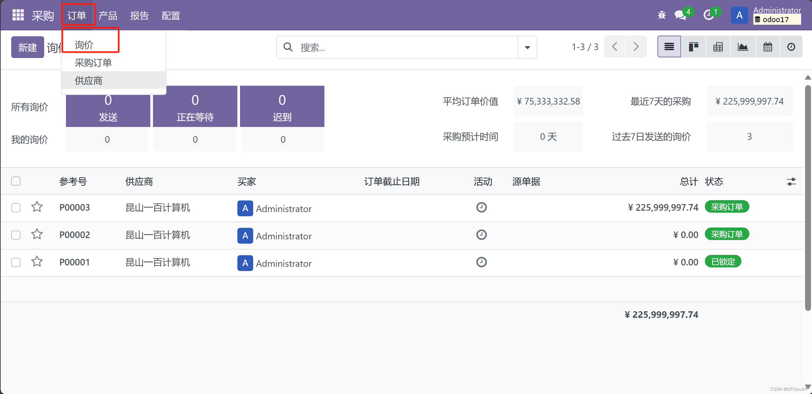Click the 新建 button to create quotation

27,47
